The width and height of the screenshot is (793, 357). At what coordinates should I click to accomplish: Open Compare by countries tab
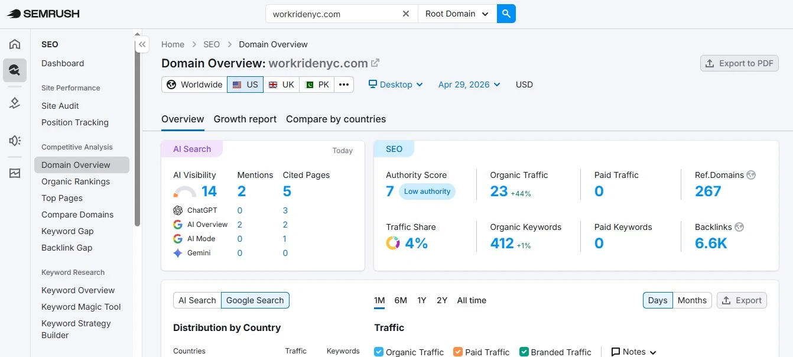click(x=336, y=119)
